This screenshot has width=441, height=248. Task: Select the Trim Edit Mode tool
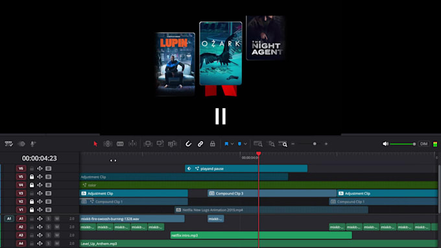click(x=108, y=144)
